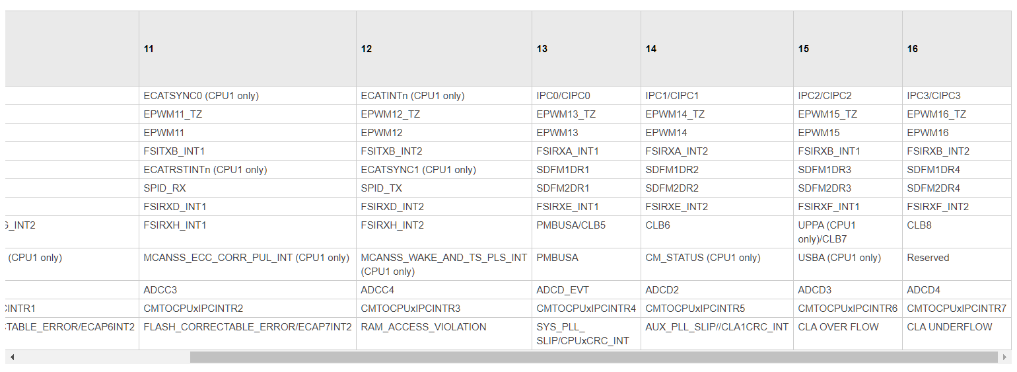1017x372 pixels.
Task: Select the USBA (CPU1 only) cell
Action: pos(848,264)
